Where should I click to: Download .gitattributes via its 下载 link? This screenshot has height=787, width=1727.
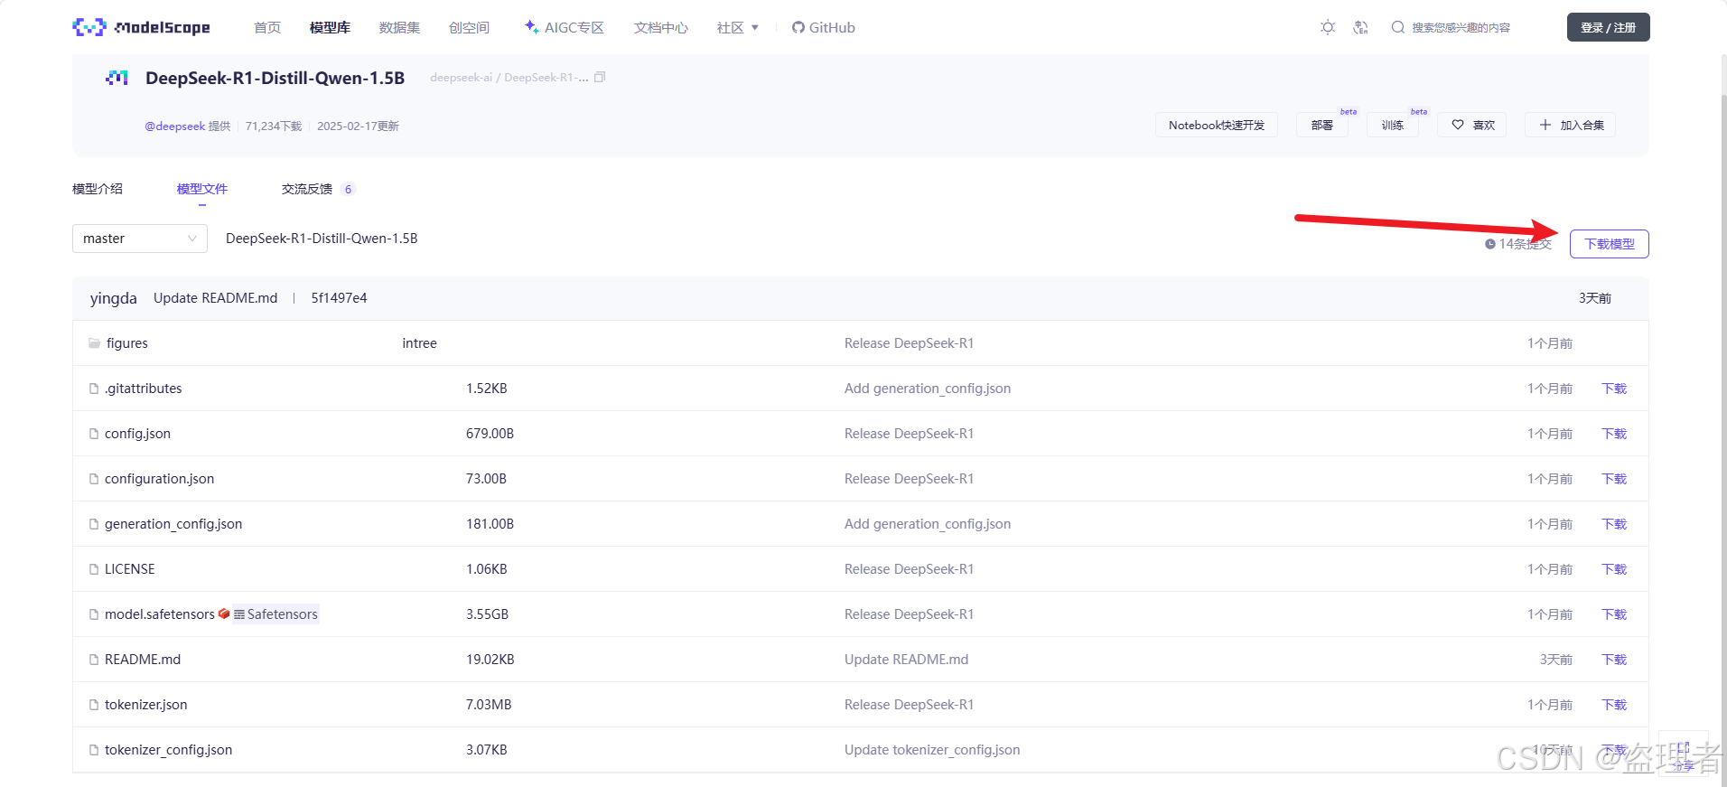point(1614,389)
